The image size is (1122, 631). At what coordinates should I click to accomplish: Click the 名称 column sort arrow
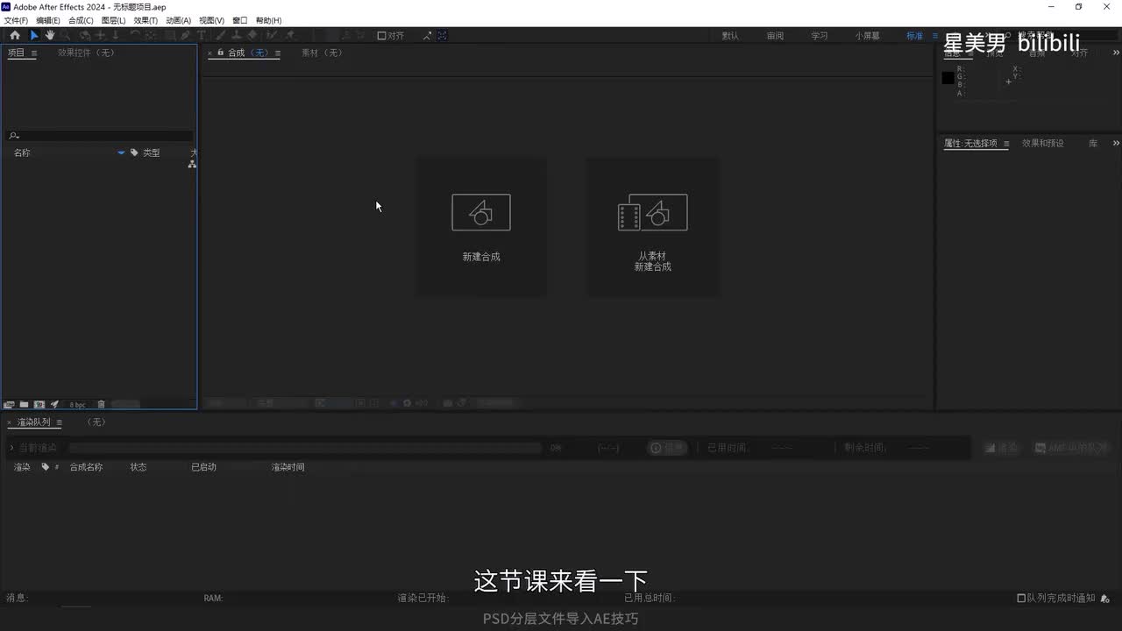(121, 152)
